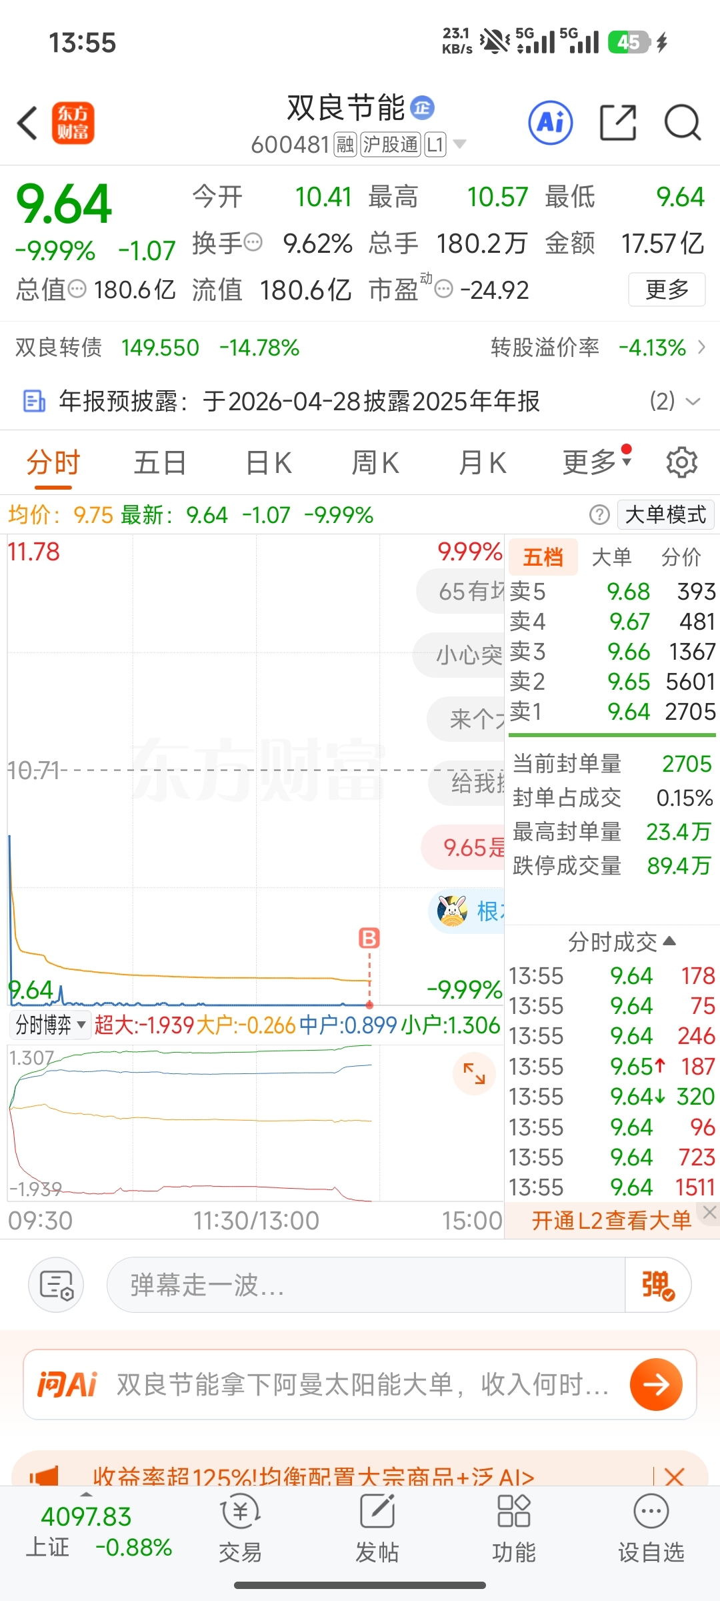720x1601 pixels.
Task: Collapse the 分时成交 list arrow
Action: click(670, 941)
